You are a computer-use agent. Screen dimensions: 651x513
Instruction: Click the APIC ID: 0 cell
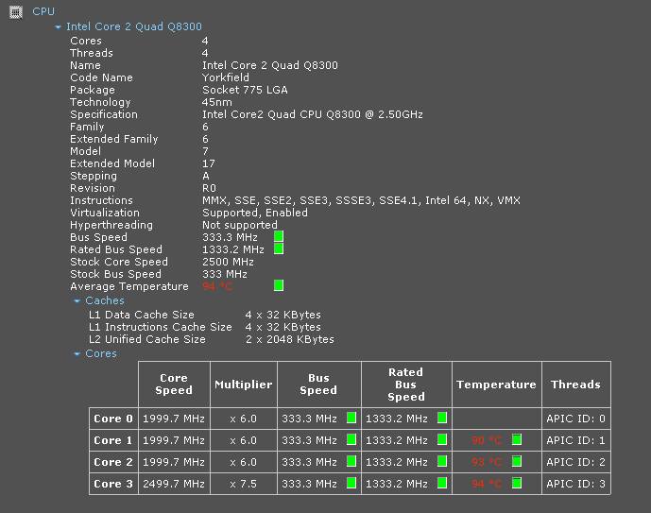point(575,419)
